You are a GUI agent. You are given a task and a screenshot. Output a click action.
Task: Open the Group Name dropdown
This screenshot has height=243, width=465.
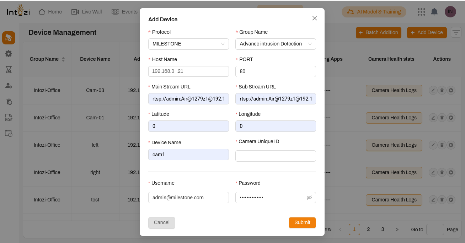[276, 44]
